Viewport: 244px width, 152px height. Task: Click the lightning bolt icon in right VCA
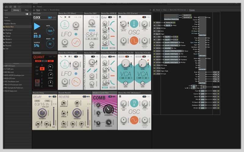(148, 60)
